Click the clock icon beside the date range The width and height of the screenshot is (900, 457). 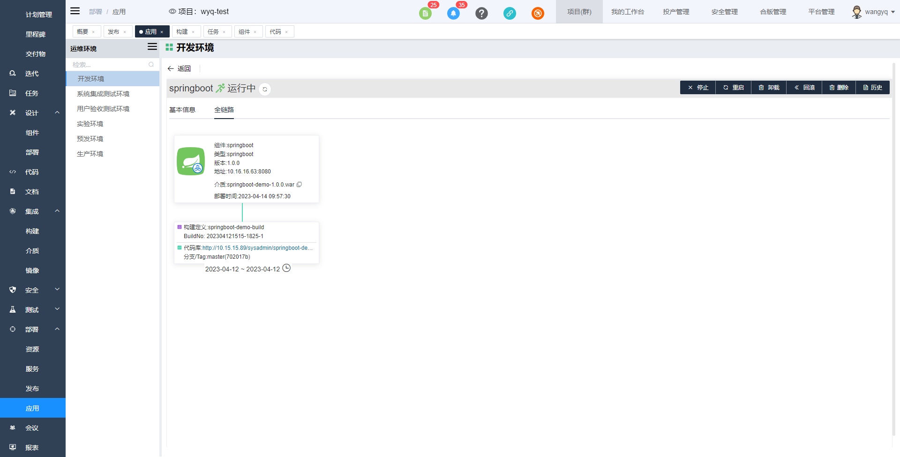pos(286,268)
